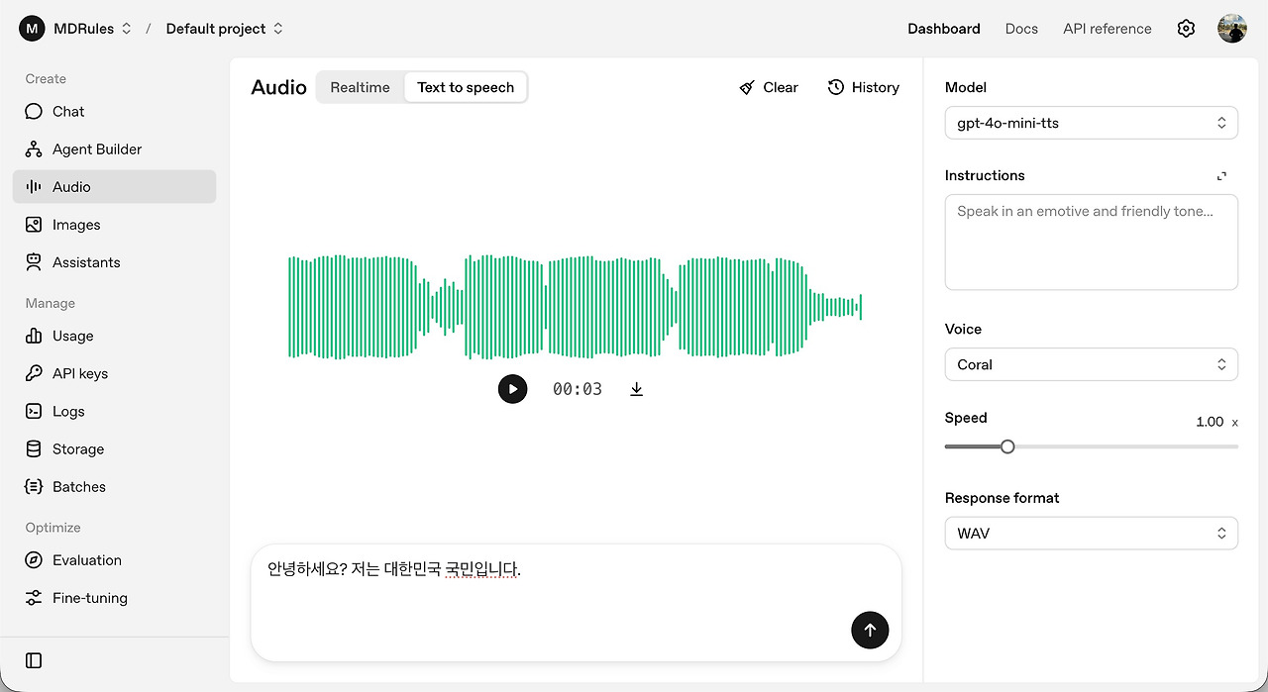Download the generated audio
The height and width of the screenshot is (692, 1268).
point(637,389)
